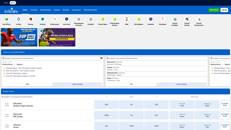The height and width of the screenshot is (130, 231).
Task: Select Gibraltar 3/10 odds
Action: (x=106, y=105)
